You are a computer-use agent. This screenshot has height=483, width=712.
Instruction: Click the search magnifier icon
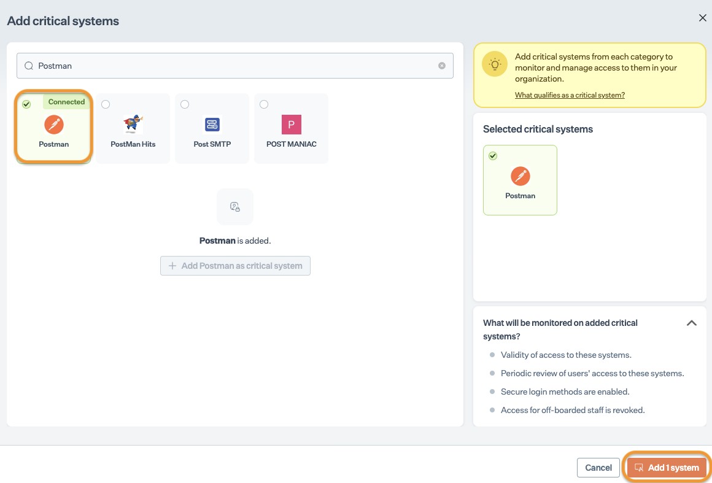click(x=29, y=66)
